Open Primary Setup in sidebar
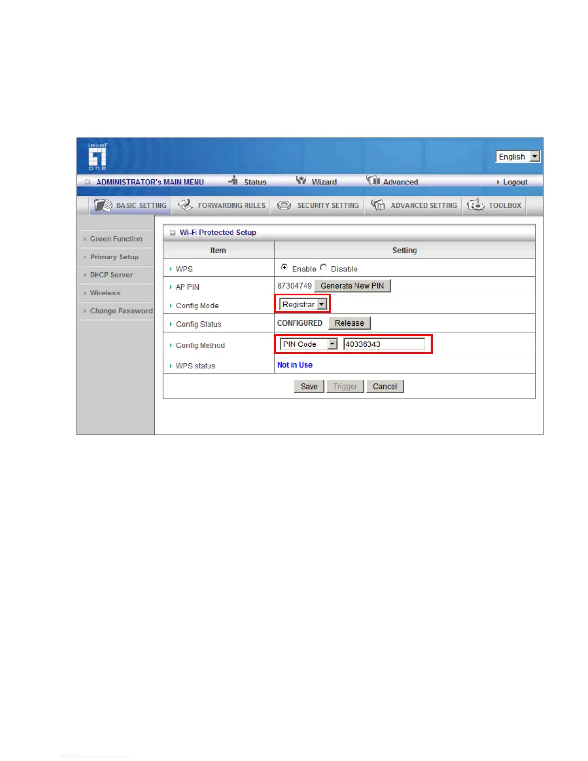The width and height of the screenshot is (588, 761). pos(114,257)
